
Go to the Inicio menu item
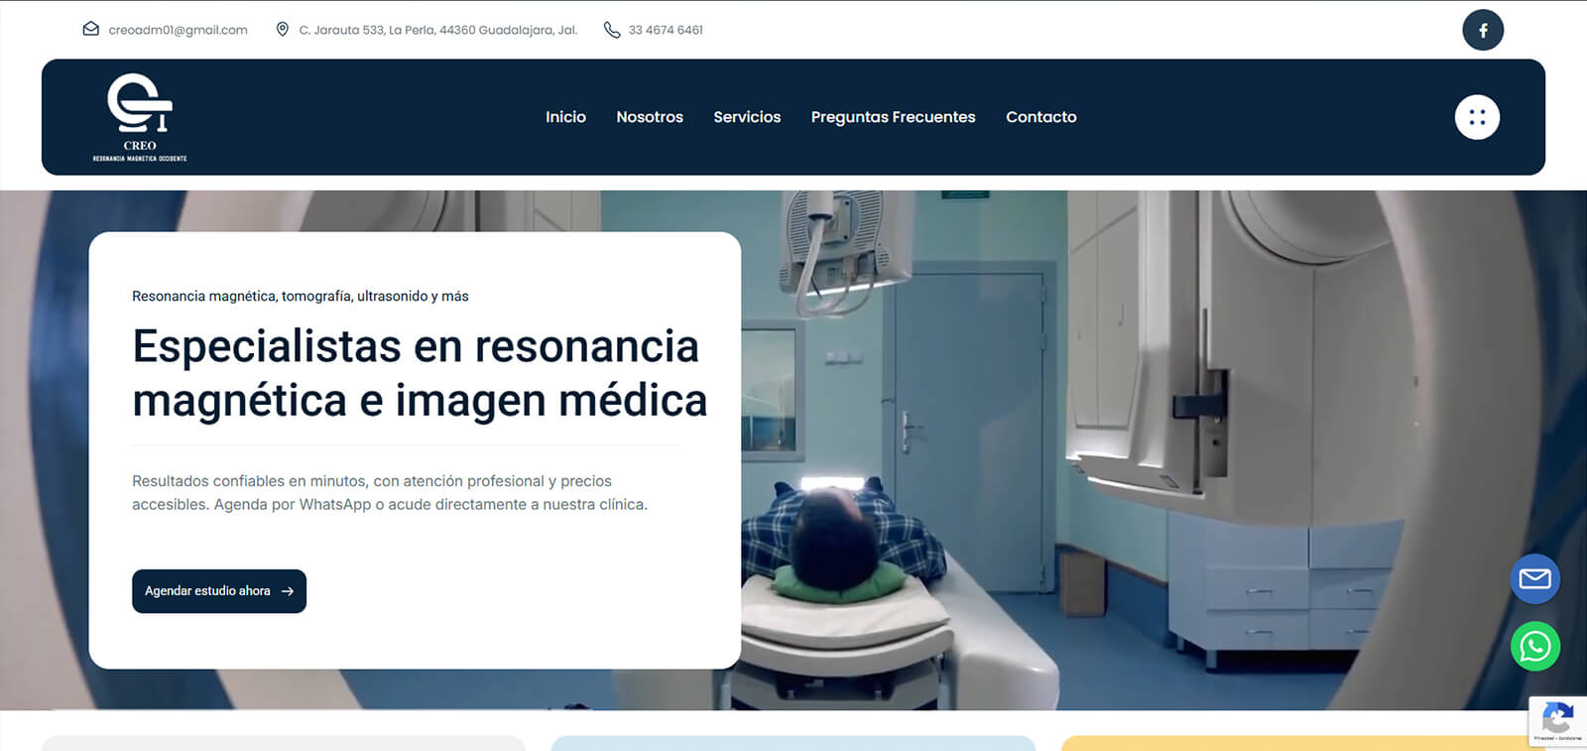pos(565,117)
